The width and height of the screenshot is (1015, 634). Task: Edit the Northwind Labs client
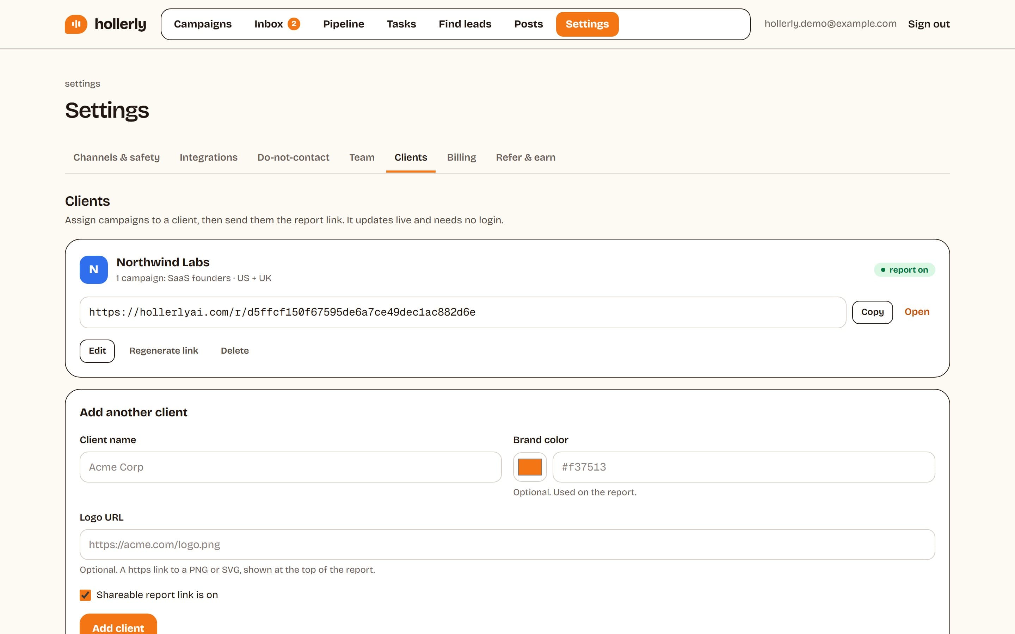[97, 351]
